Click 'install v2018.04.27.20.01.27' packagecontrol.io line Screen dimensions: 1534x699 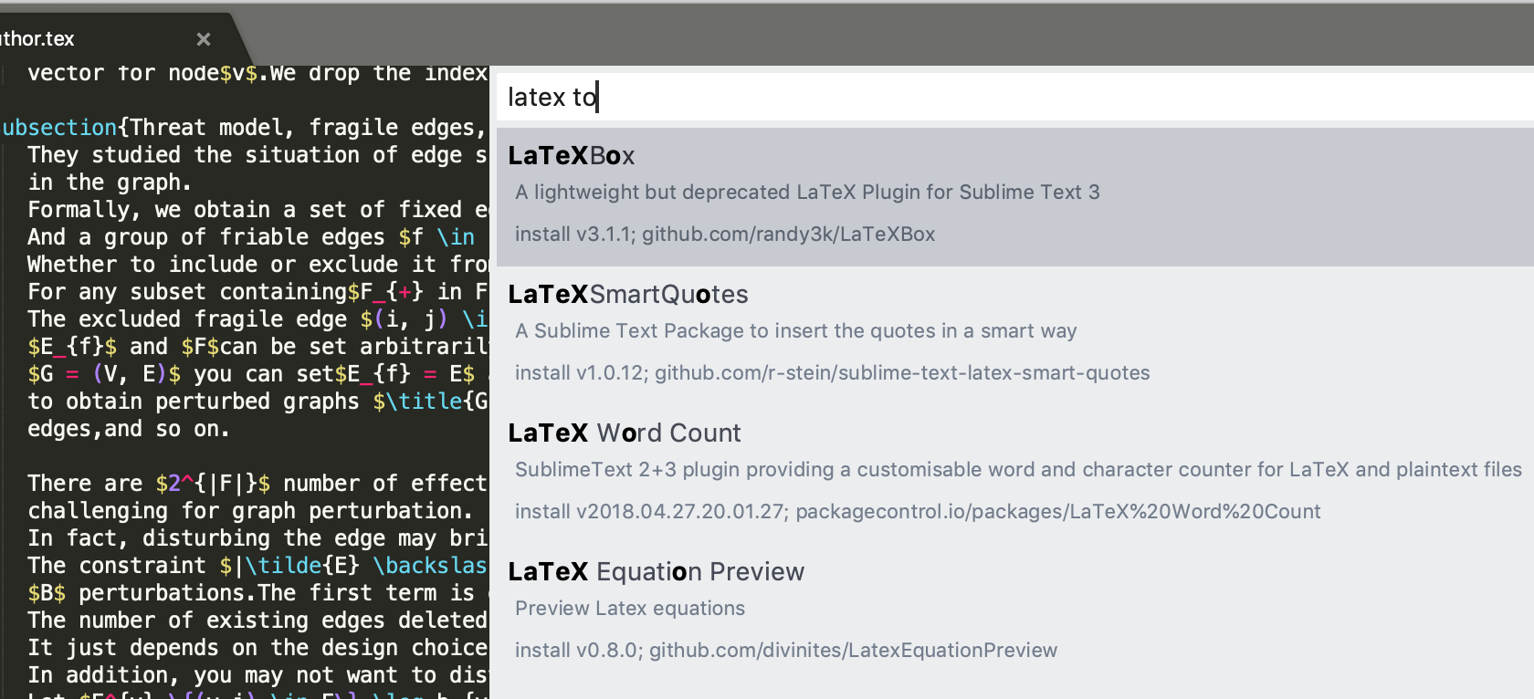pos(918,512)
